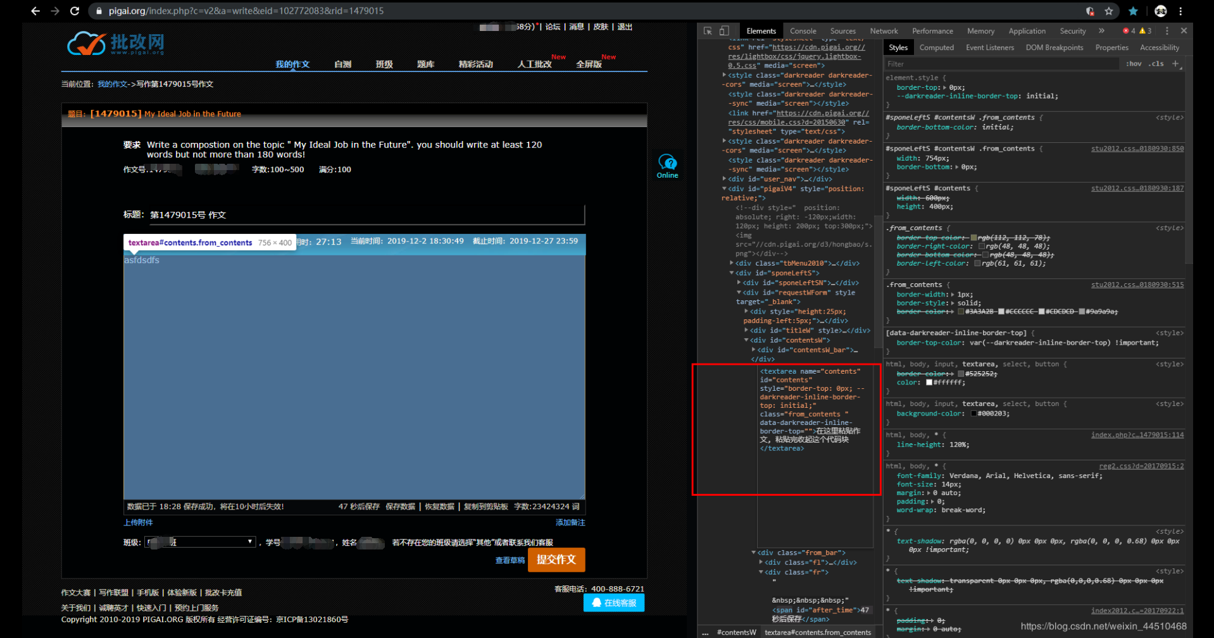The height and width of the screenshot is (638, 1214).
Task: Click the browser forward arrow
Action: tap(55, 11)
